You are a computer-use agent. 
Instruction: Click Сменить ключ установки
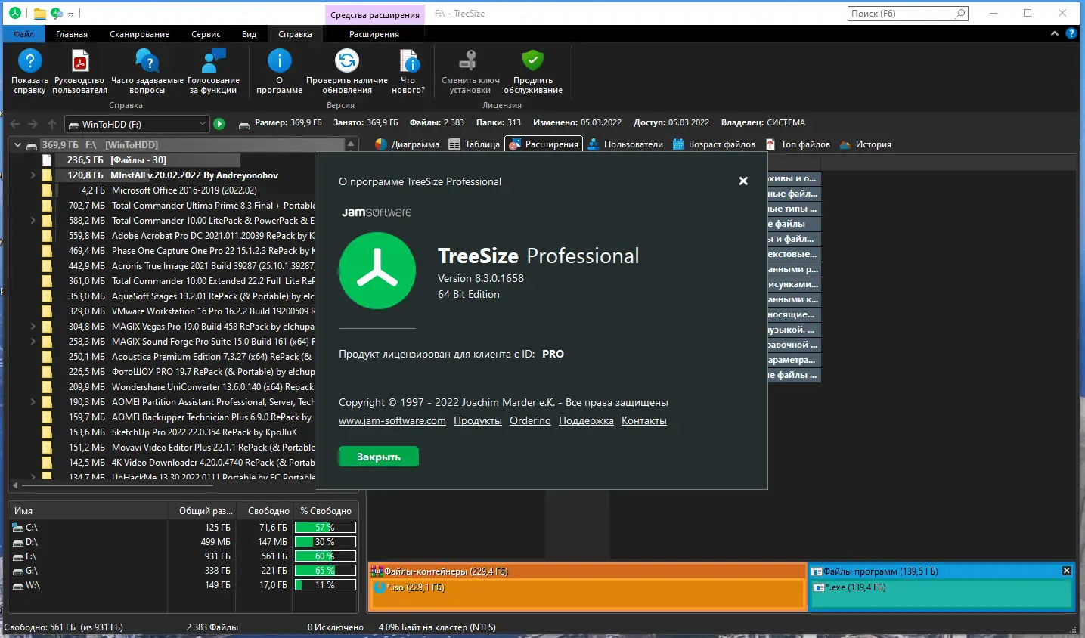coord(470,70)
